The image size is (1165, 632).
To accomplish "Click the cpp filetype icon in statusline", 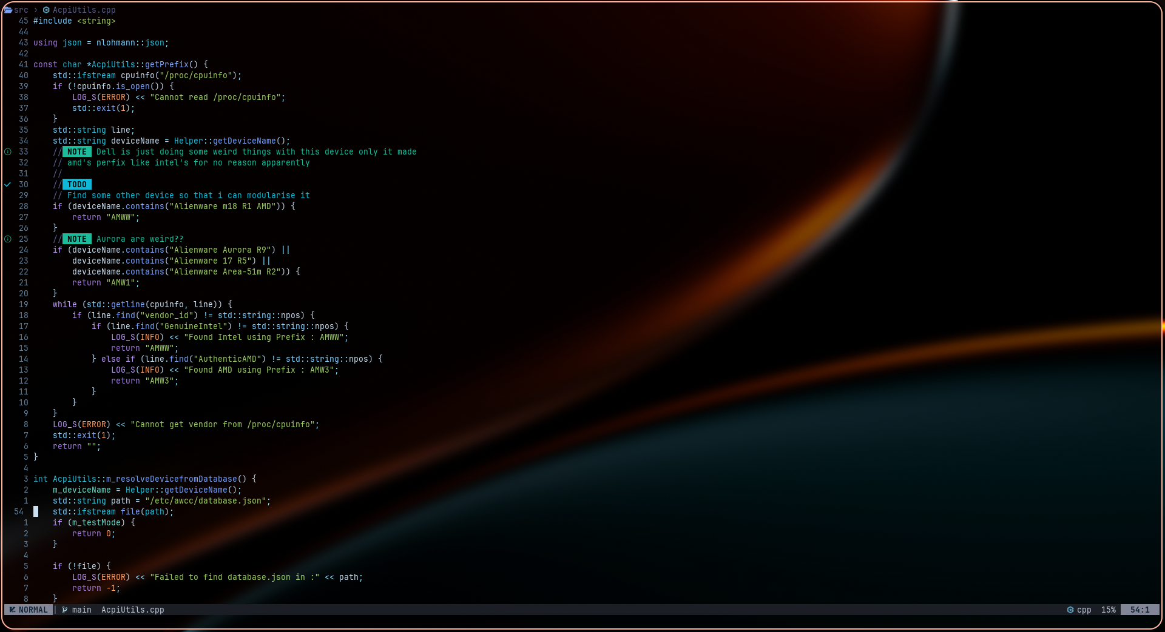I will tap(1070, 610).
